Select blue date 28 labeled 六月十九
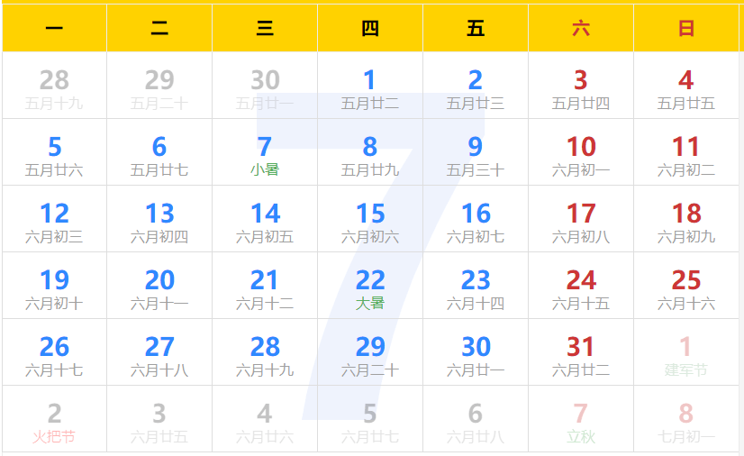 click(x=265, y=352)
